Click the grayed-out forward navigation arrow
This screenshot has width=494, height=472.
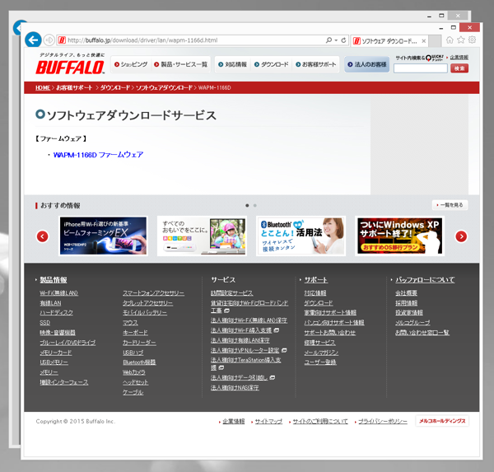click(x=49, y=40)
